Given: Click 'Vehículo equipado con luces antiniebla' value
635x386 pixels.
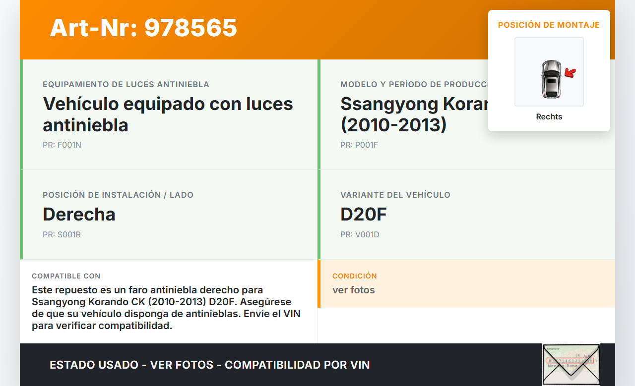Looking at the screenshot, I should (x=168, y=114).
